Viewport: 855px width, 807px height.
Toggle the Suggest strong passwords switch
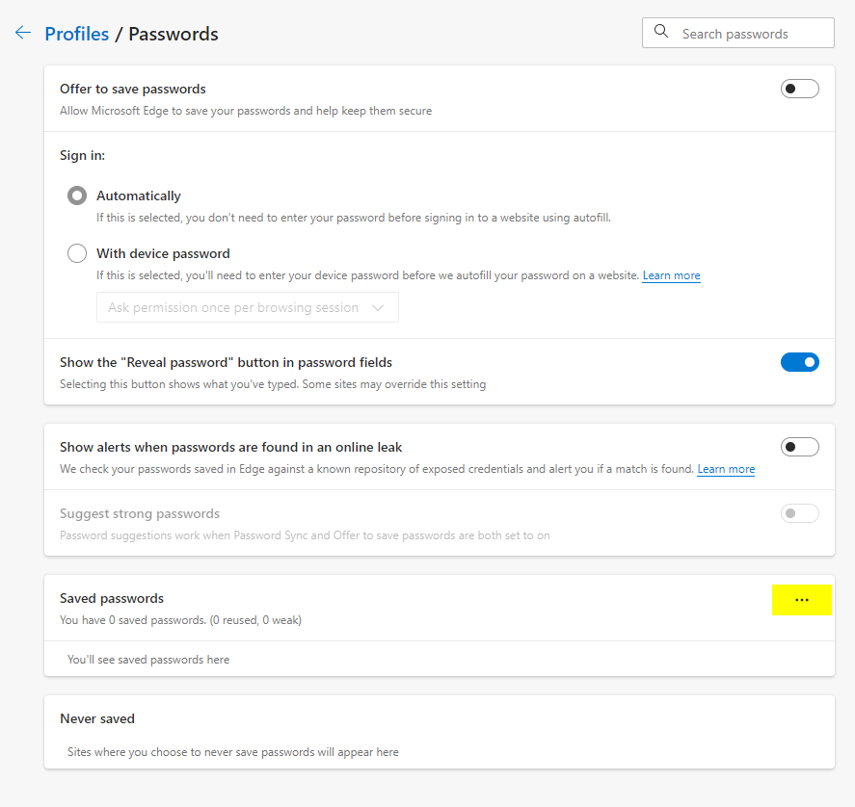coord(799,513)
